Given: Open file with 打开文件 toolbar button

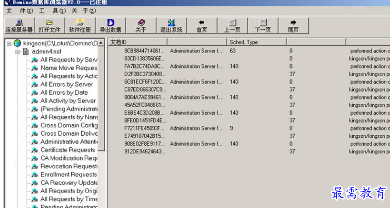Looking at the screenshot, I should tap(50, 26).
